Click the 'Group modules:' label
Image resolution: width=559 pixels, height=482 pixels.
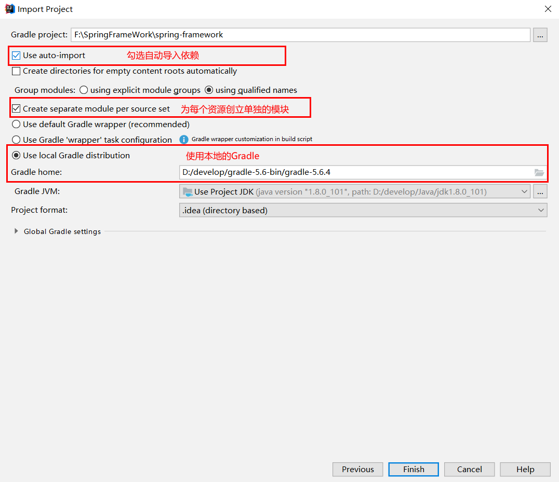point(45,90)
